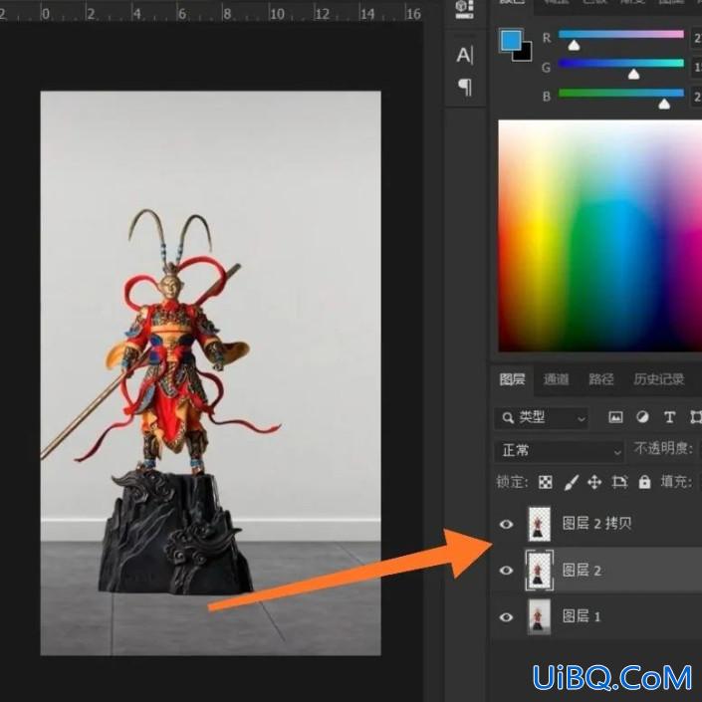The image size is (702, 702).
Task: Lock artboard nesting icon
Action: 619,482
